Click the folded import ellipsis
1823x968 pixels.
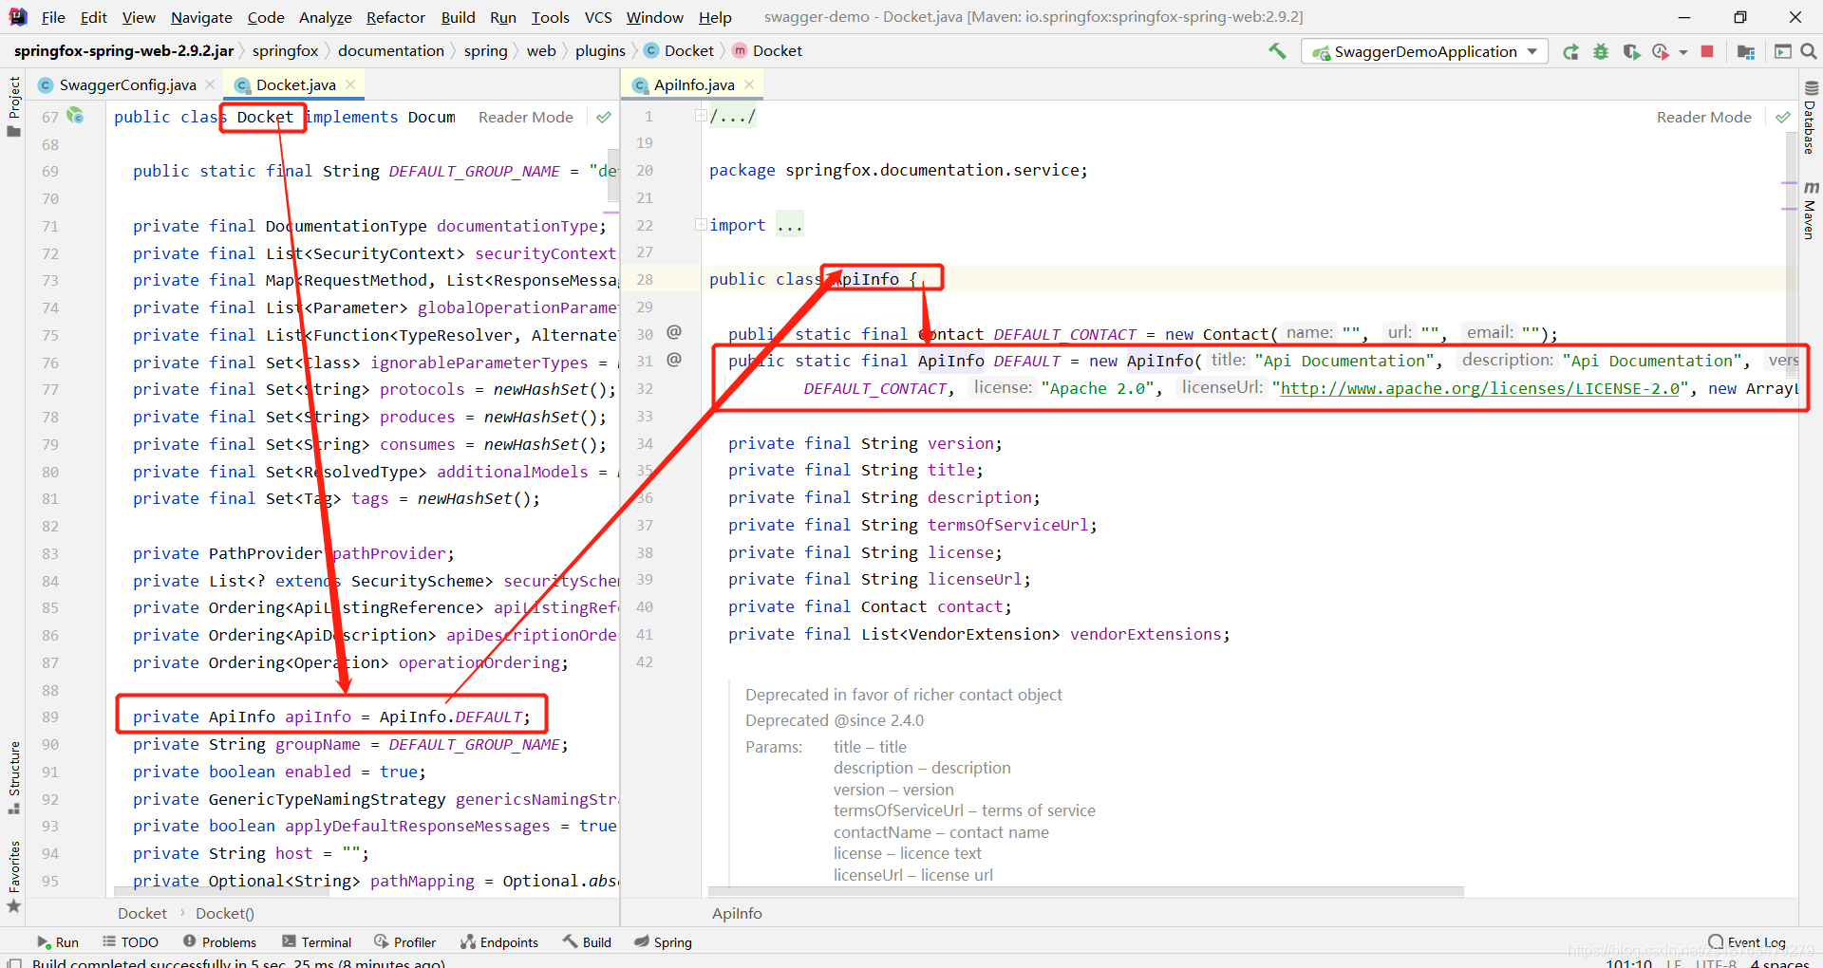tap(789, 225)
